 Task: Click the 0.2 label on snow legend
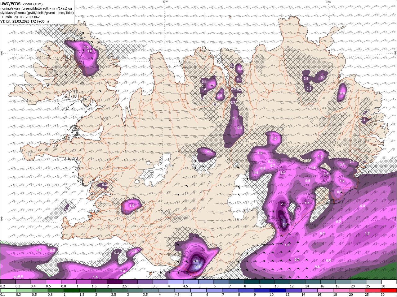2,286
